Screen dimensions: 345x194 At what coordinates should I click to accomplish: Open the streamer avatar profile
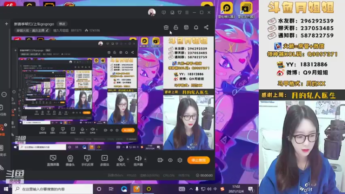coord(152,13)
